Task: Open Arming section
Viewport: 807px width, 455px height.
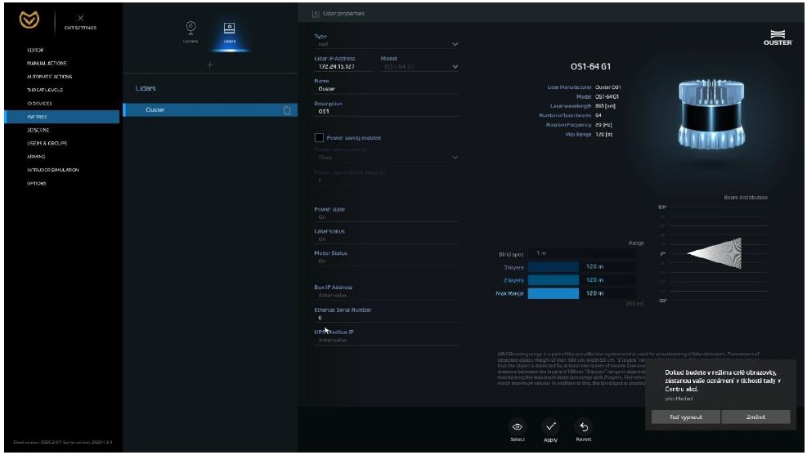Action: (36, 156)
